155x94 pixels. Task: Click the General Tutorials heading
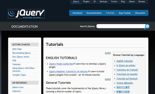click(x=58, y=83)
